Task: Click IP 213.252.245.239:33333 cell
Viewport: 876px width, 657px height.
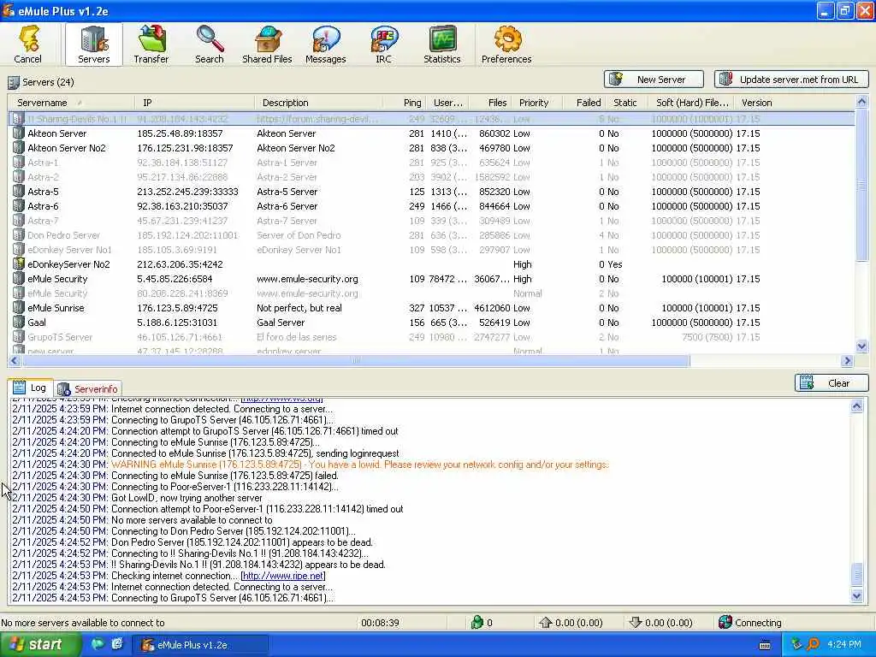Action: (x=187, y=192)
